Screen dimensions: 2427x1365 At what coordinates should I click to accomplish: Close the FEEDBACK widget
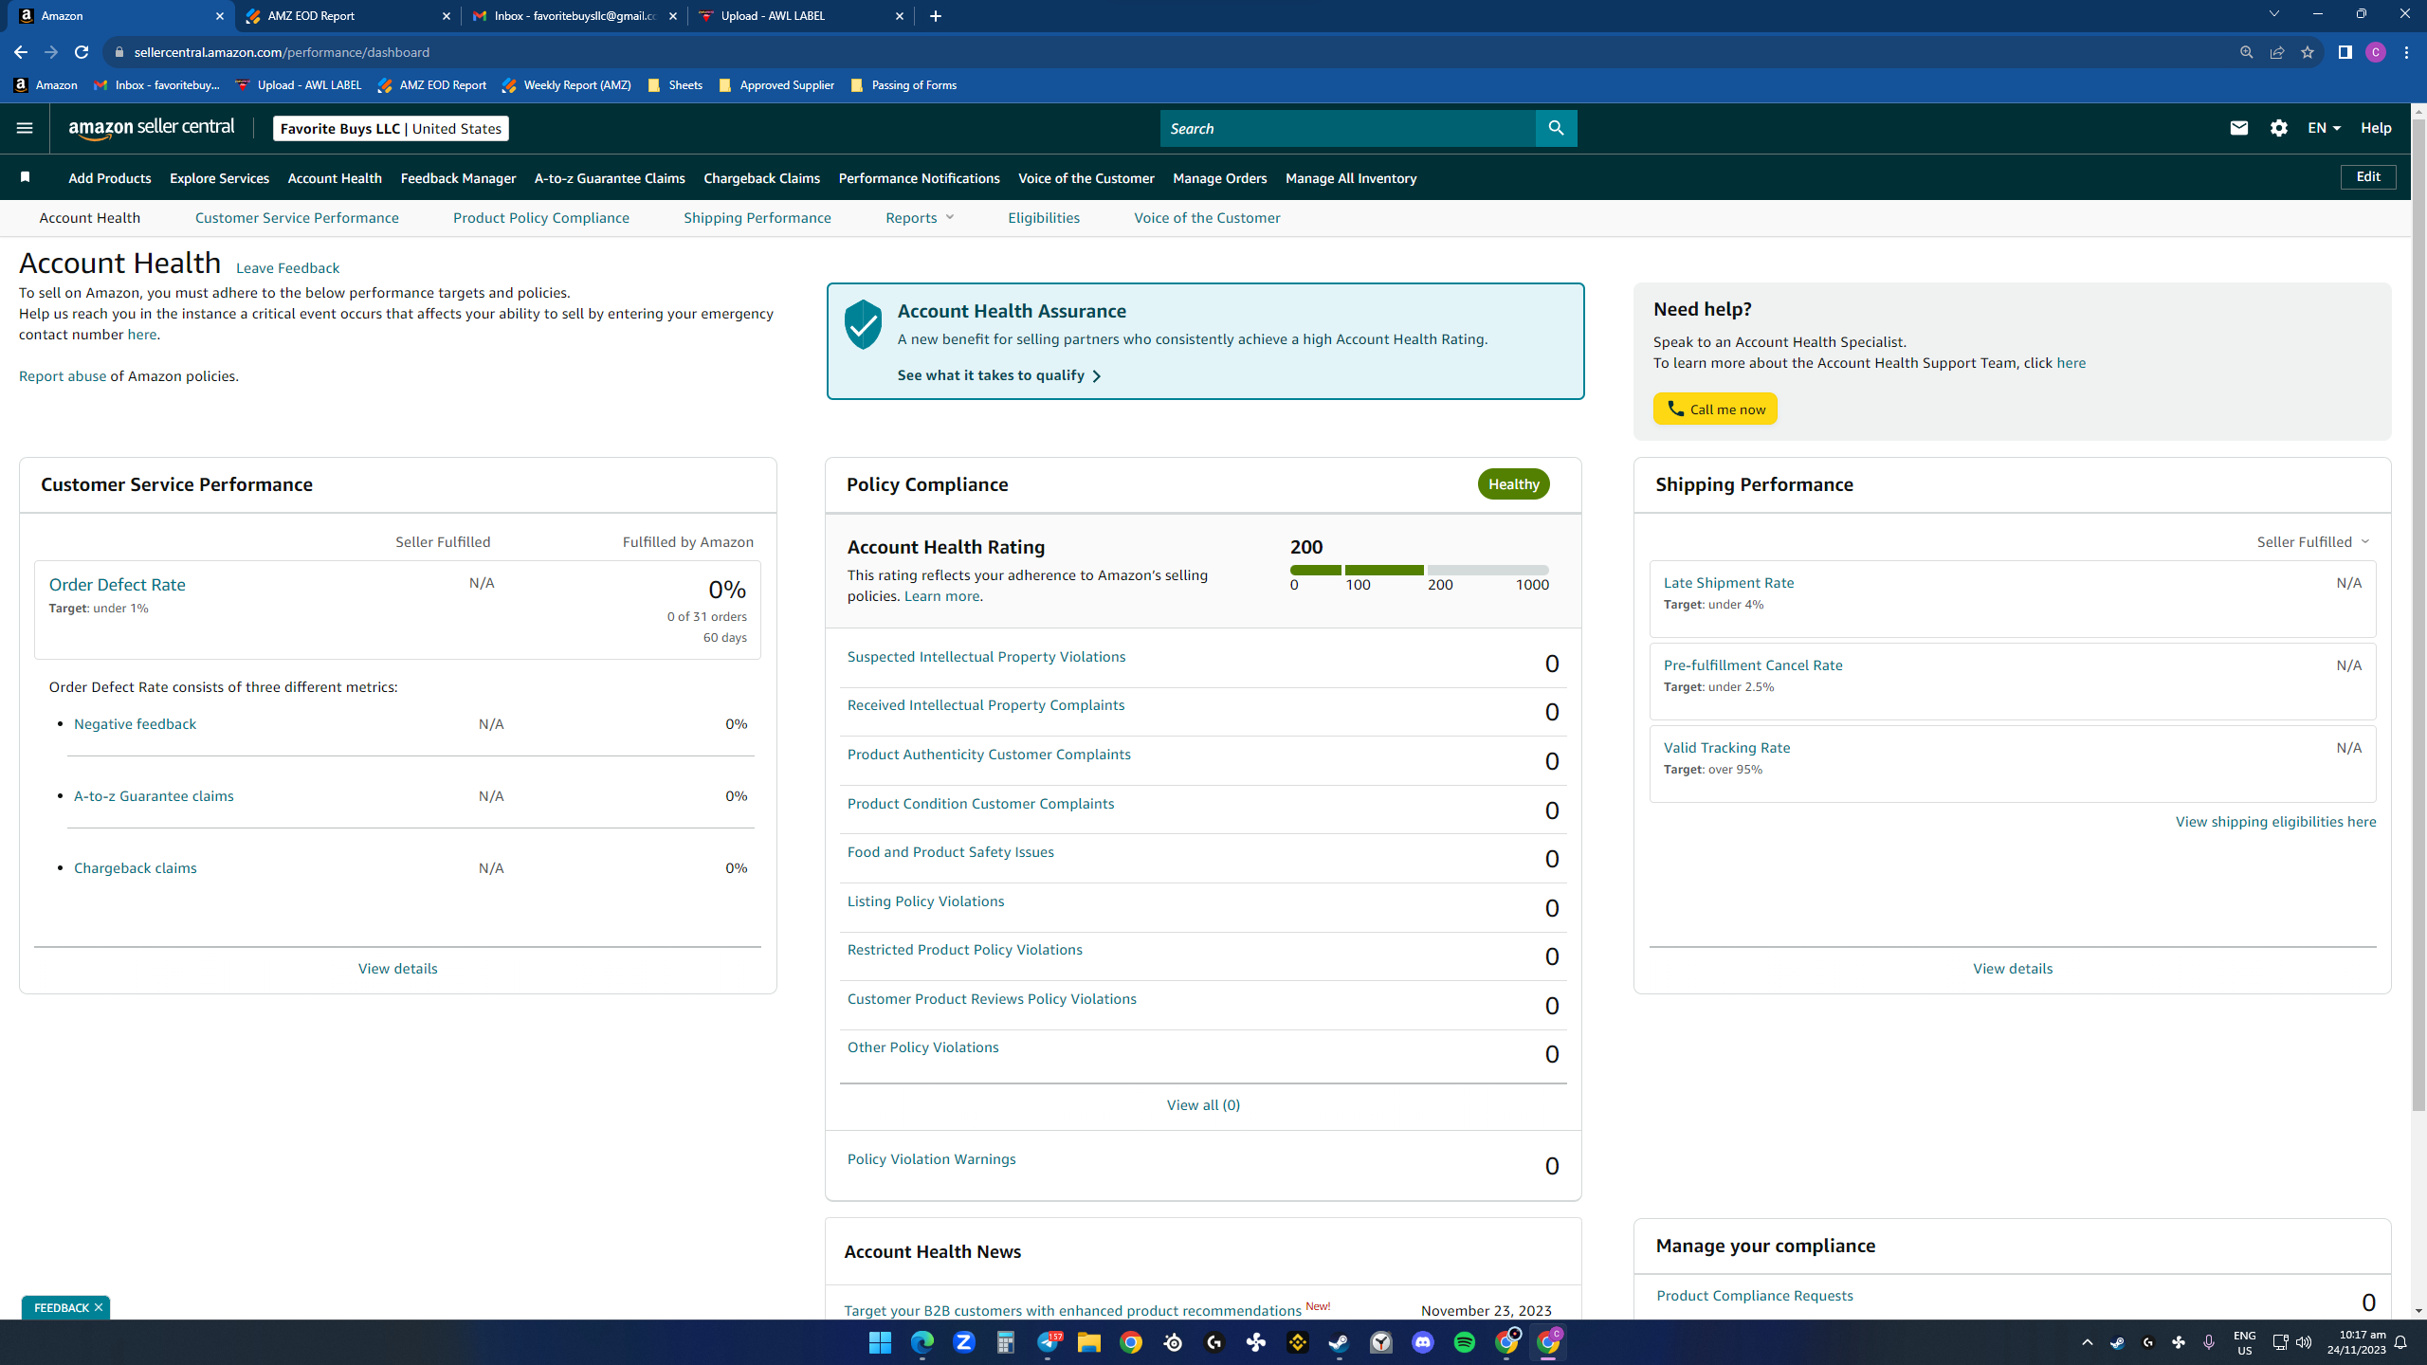98,1307
